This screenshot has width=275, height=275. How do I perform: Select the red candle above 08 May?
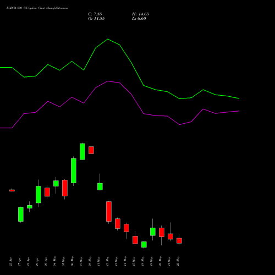[x=91, y=150]
